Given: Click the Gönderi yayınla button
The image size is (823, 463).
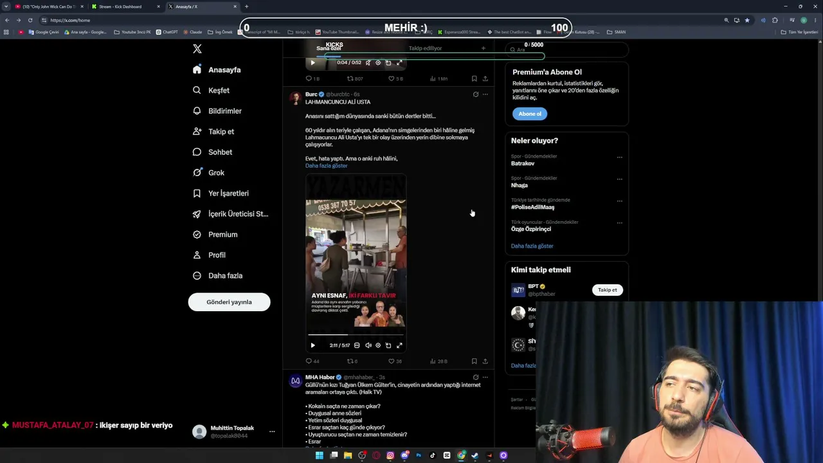Looking at the screenshot, I should 229,302.
